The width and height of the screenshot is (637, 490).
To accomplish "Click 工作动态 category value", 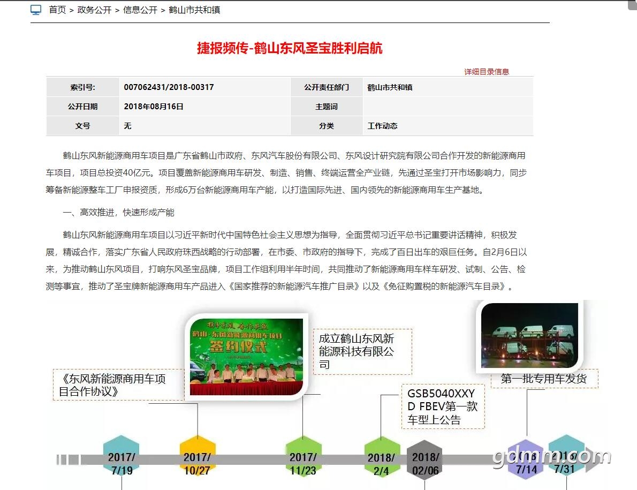I will [382, 126].
